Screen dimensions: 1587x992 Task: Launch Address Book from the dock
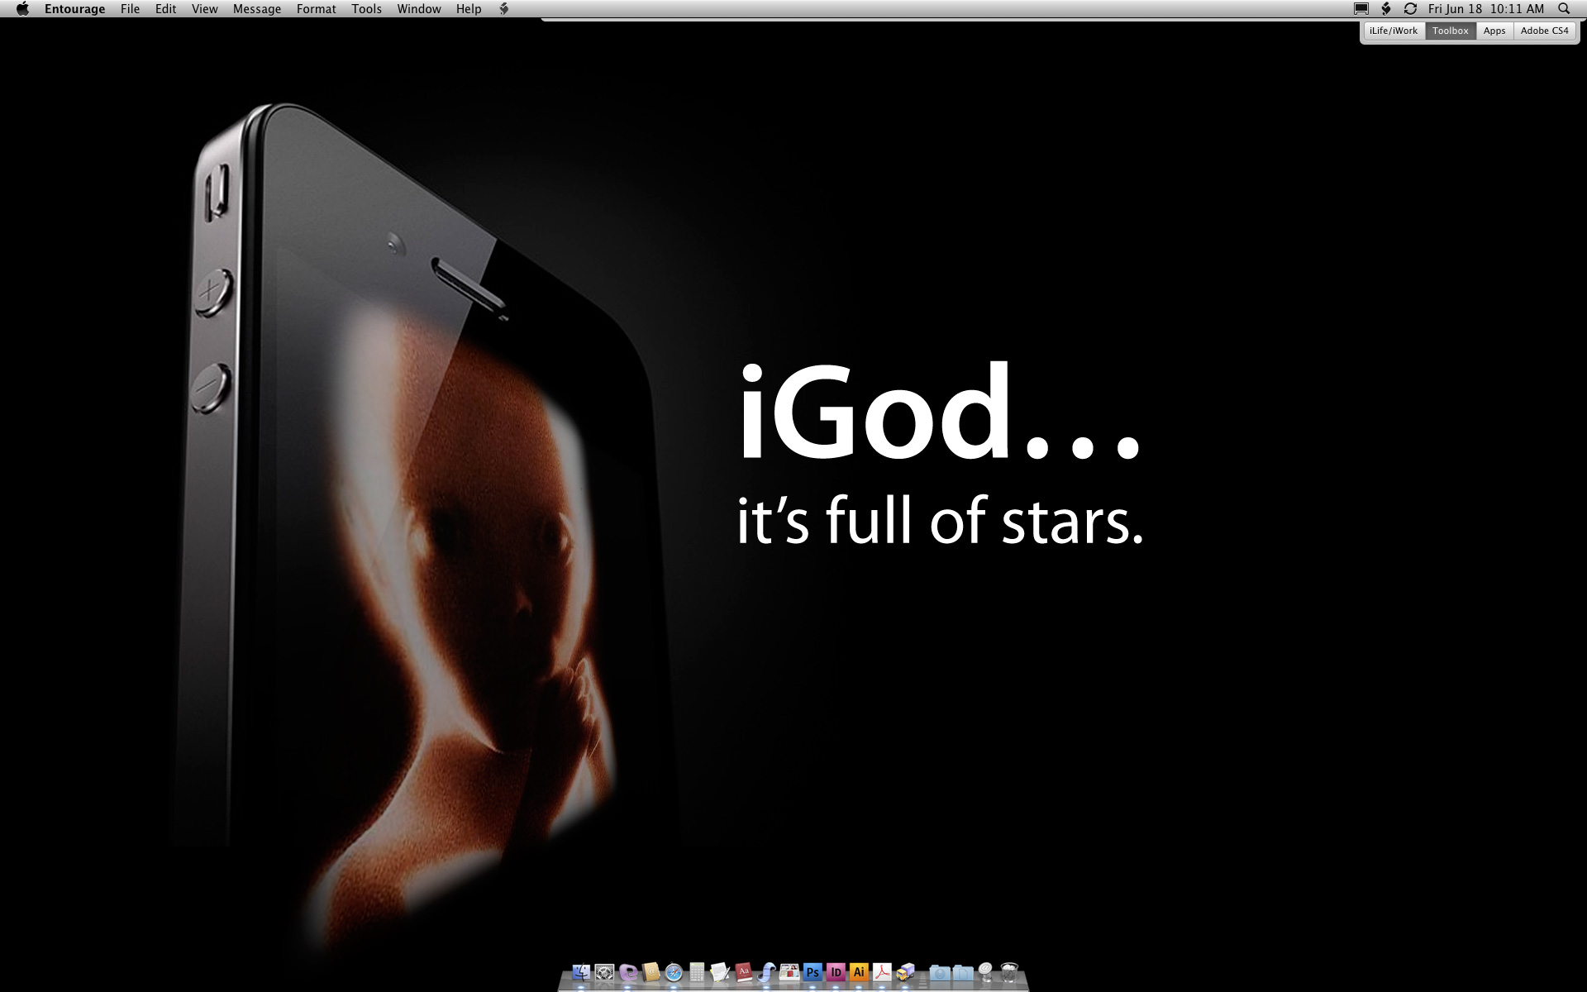pos(651,972)
